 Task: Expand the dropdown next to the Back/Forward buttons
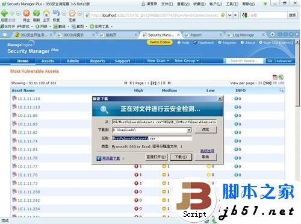point(18,13)
